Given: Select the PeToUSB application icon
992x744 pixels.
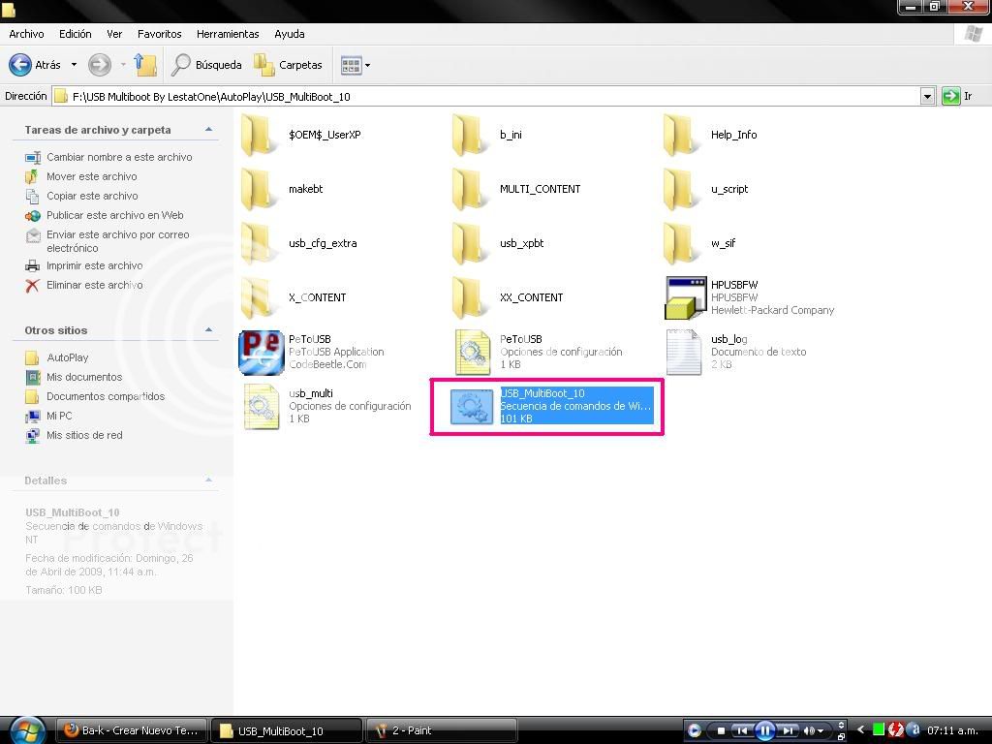Looking at the screenshot, I should coord(261,353).
